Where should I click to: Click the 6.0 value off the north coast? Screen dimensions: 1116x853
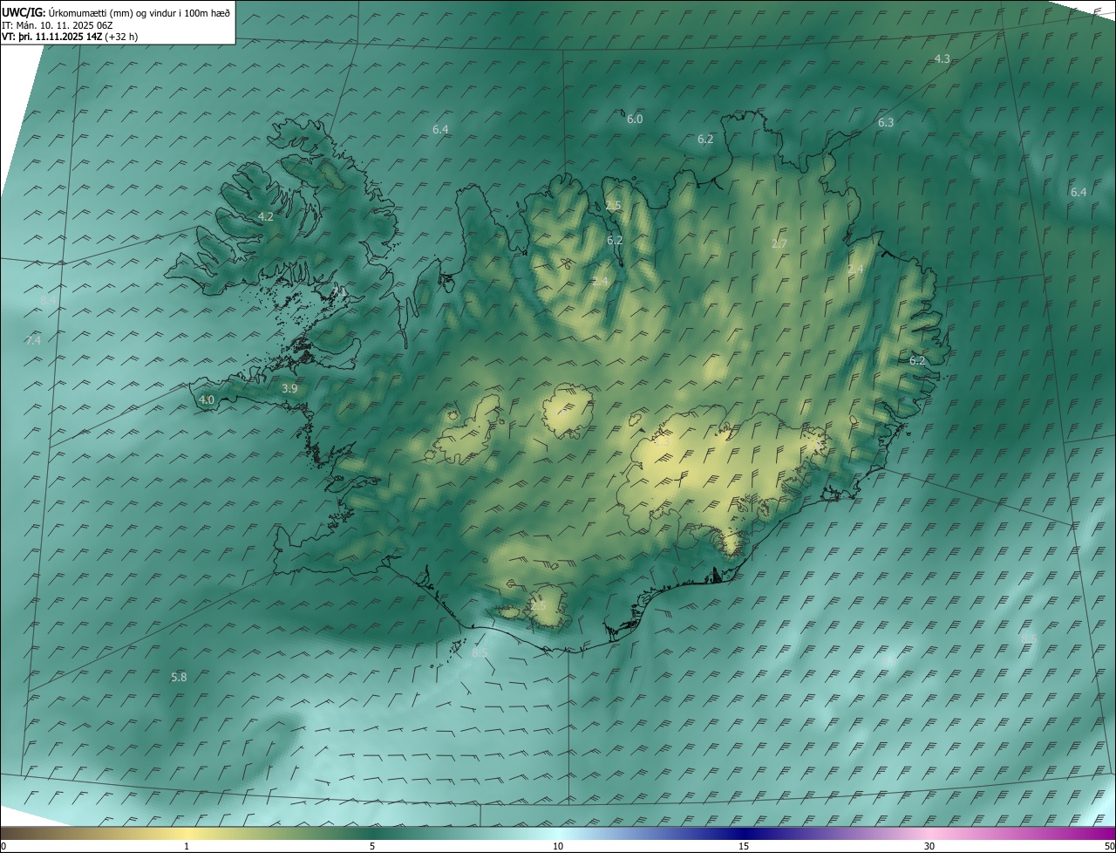635,119
